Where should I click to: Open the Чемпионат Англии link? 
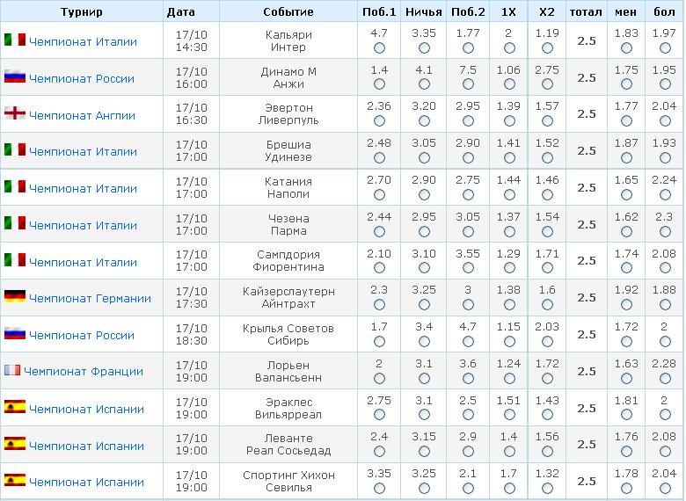click(83, 115)
